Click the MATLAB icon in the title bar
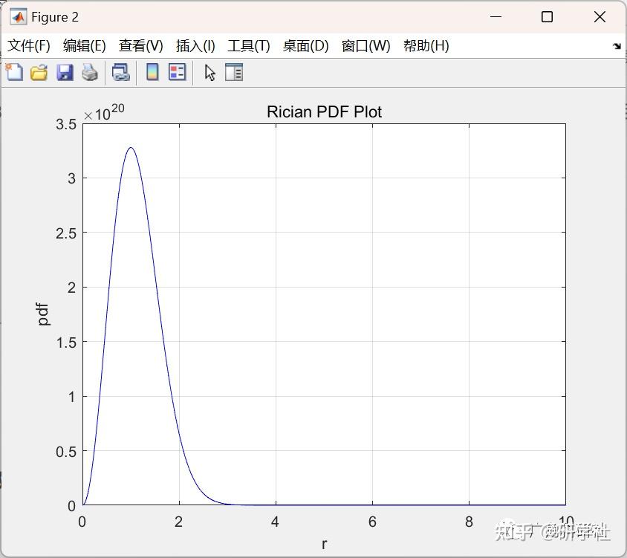Screen dimensions: 627x558 [x=17, y=16]
